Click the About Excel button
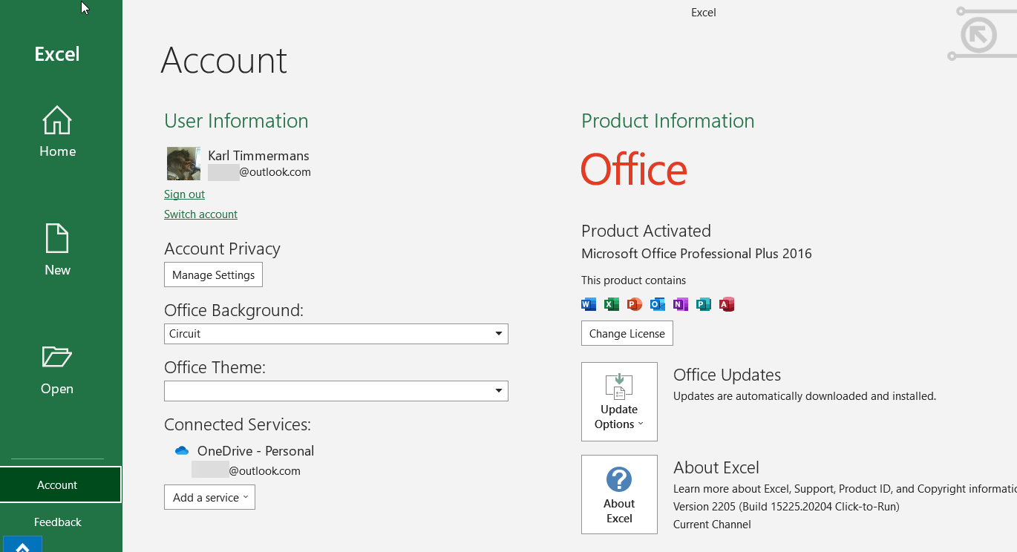This screenshot has height=552, width=1017. tap(619, 495)
